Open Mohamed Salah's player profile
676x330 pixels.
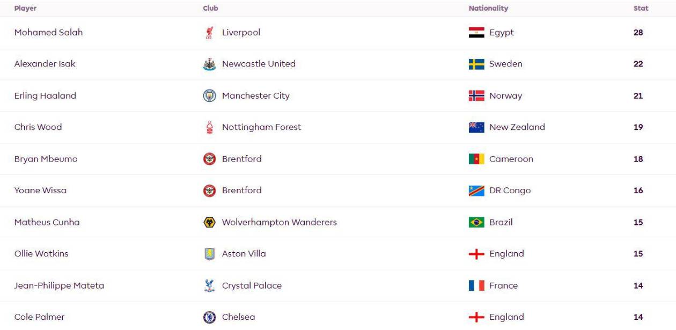tap(48, 33)
